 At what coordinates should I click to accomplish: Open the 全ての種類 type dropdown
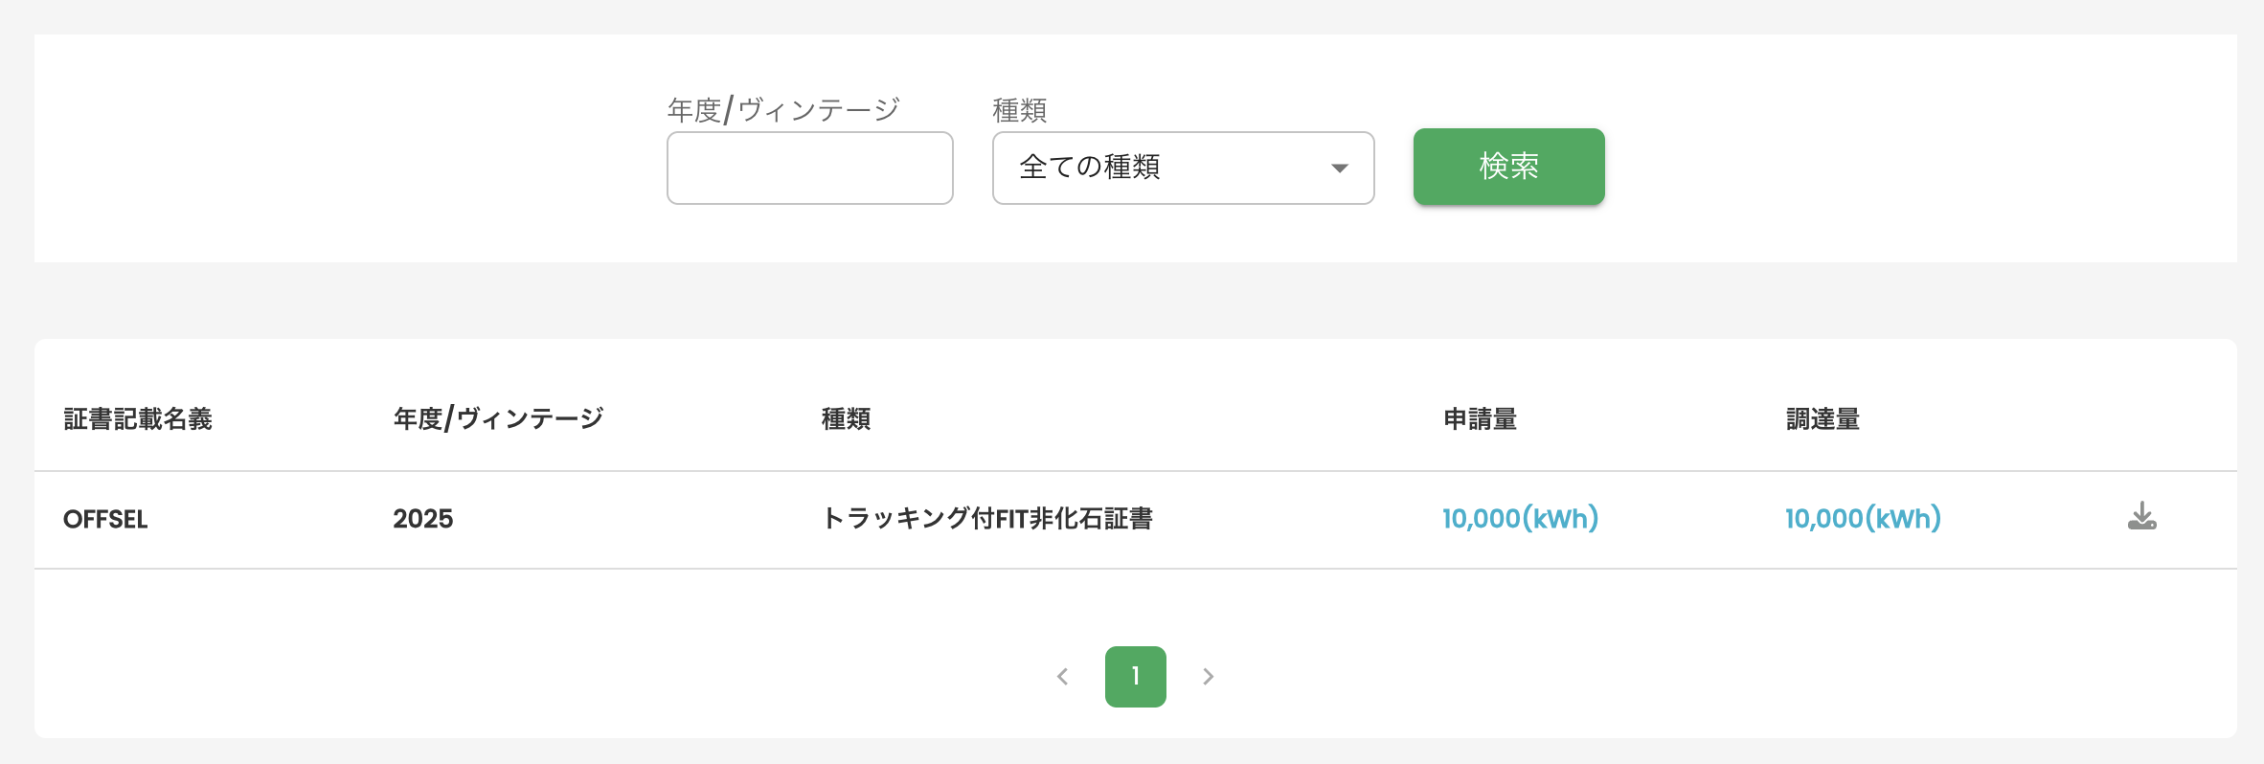click(1183, 168)
